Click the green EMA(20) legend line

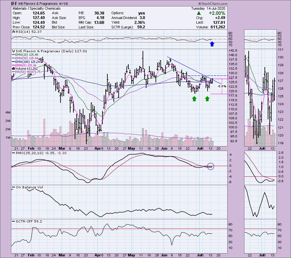(x=13, y=55)
